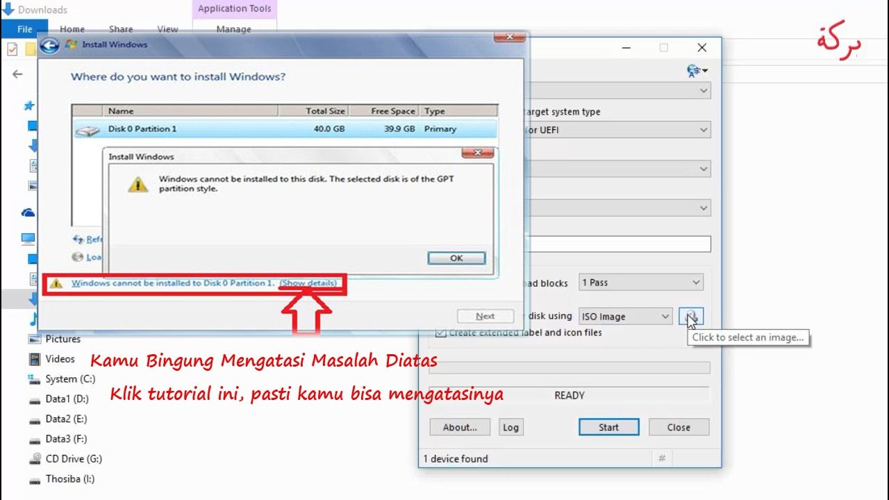889x500 pixels.
Task: Open the Device dropdown in Rufus
Action: pyautogui.click(x=618, y=90)
